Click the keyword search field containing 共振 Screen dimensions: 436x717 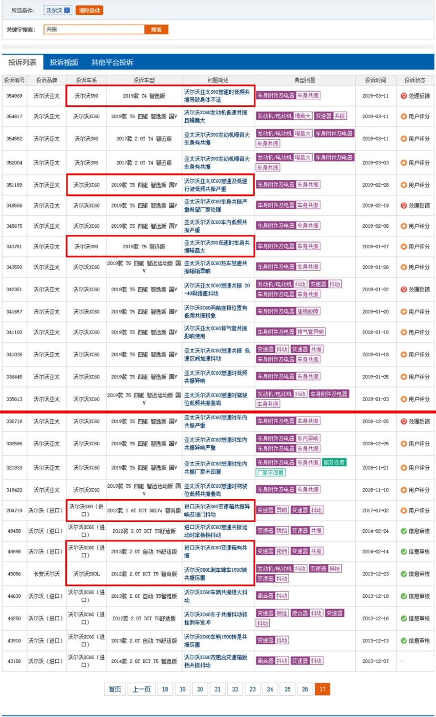tap(94, 30)
